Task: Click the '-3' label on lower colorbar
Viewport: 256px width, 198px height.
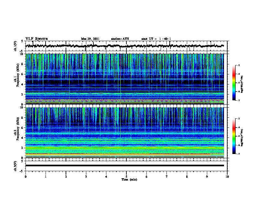Action: pos(238,119)
